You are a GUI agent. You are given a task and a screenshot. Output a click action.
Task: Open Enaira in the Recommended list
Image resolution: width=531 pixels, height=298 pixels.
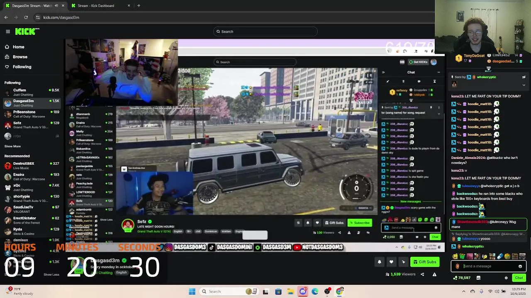[32, 177]
